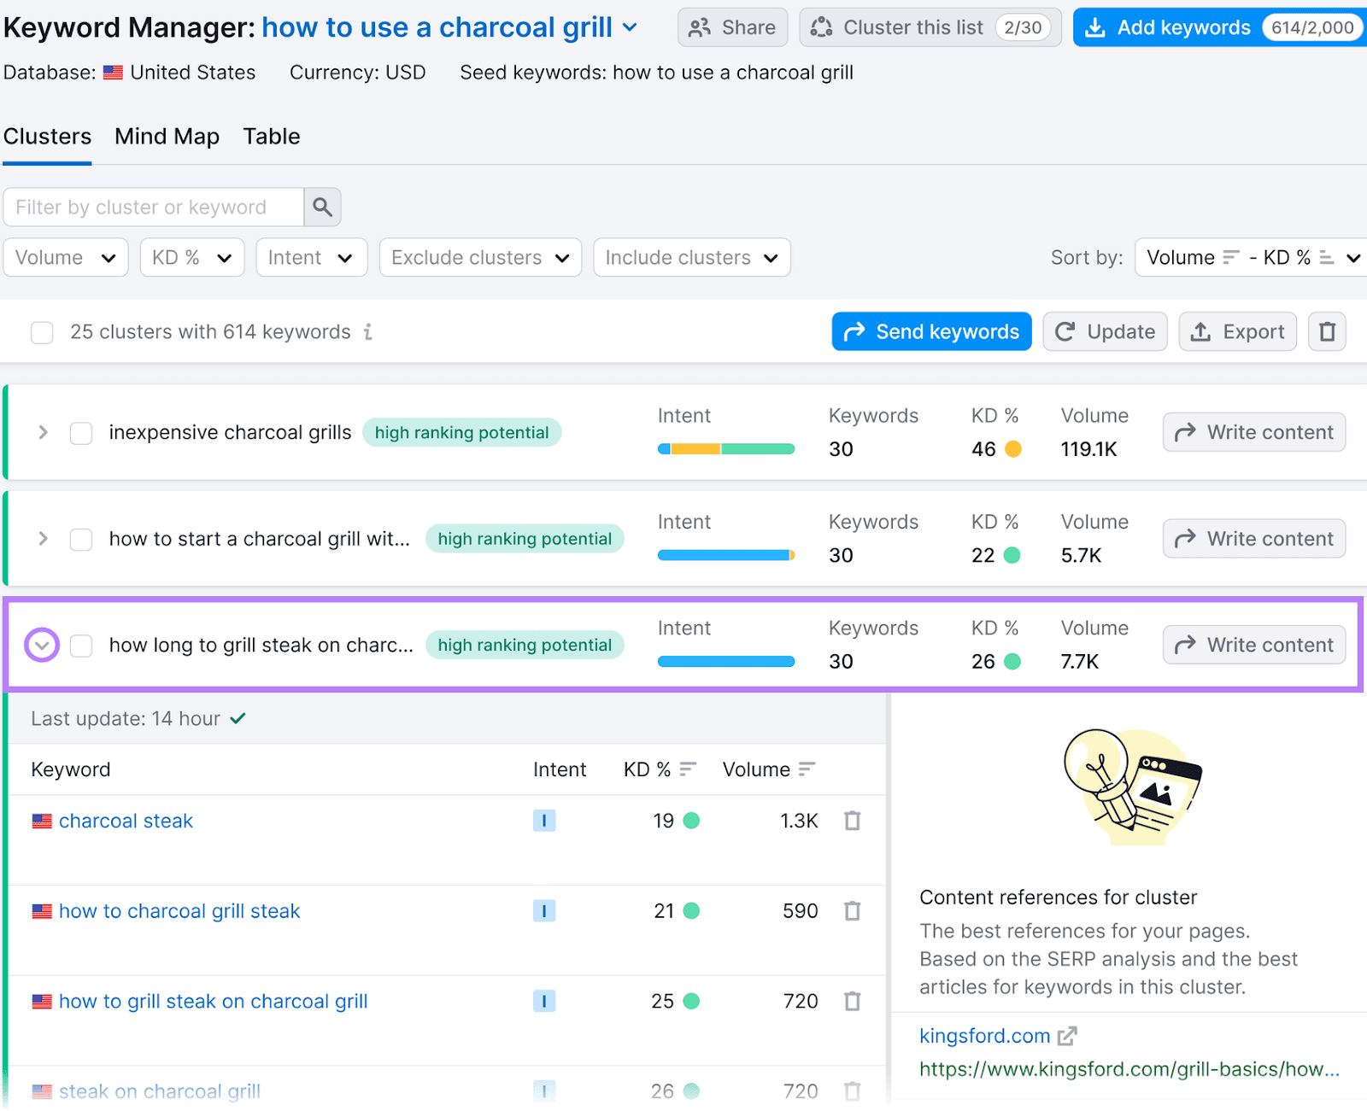Select the Cluster this list icon
Screen dimensions: 1367x1111
[x=821, y=26]
